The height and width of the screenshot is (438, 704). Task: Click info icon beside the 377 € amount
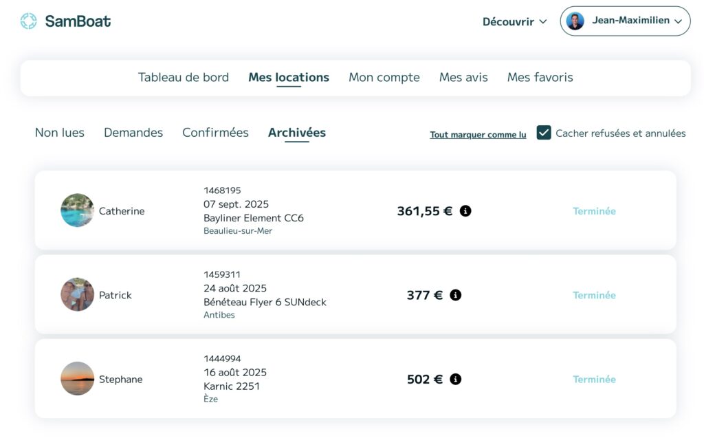click(x=455, y=295)
